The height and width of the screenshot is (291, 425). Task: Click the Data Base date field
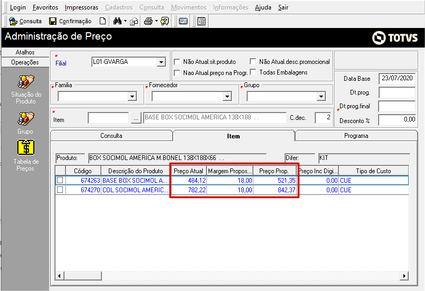[397, 78]
